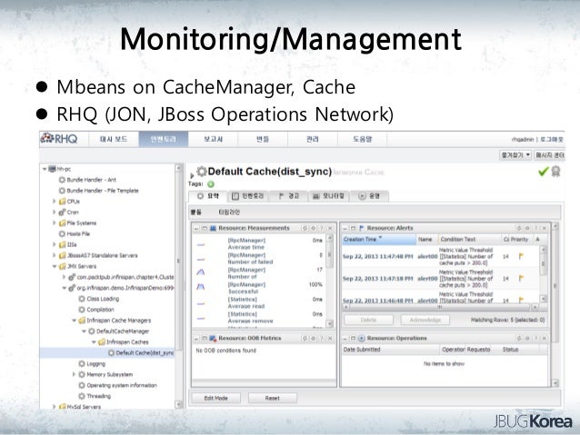Open settings of Resource: Alerts portlet
The height and width of the screenshot is (435, 580).
pyautogui.click(x=527, y=229)
